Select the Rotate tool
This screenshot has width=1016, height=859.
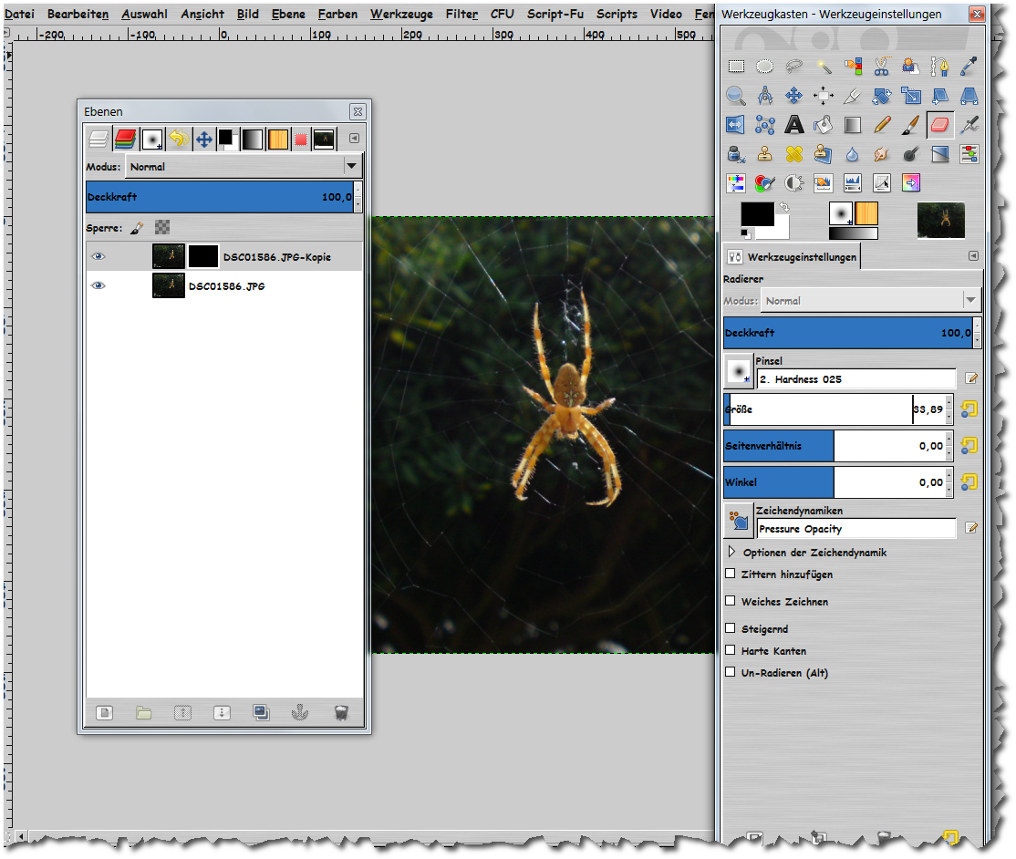click(x=882, y=96)
